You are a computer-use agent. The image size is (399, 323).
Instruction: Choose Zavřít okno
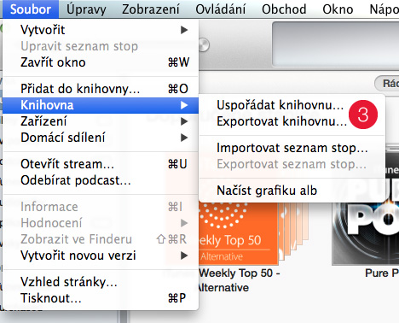click(101, 62)
